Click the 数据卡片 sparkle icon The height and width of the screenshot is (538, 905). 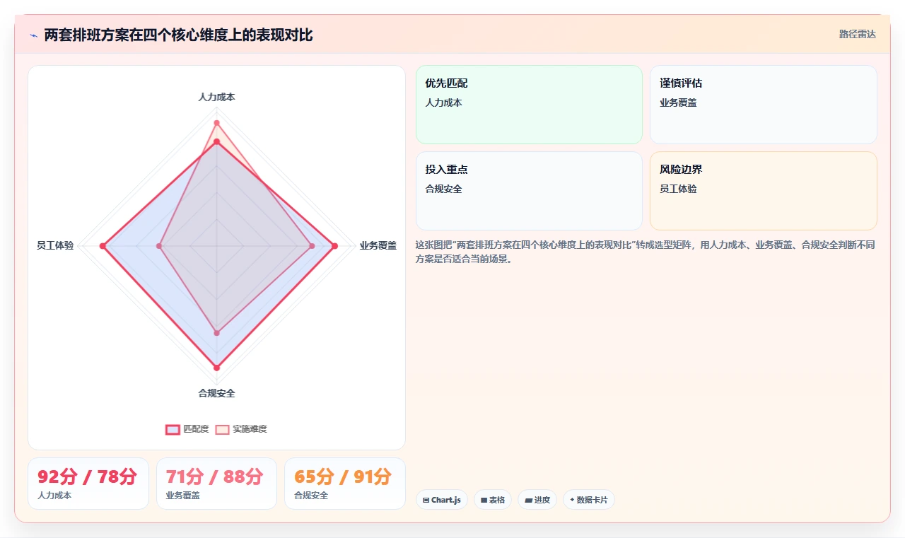point(572,500)
